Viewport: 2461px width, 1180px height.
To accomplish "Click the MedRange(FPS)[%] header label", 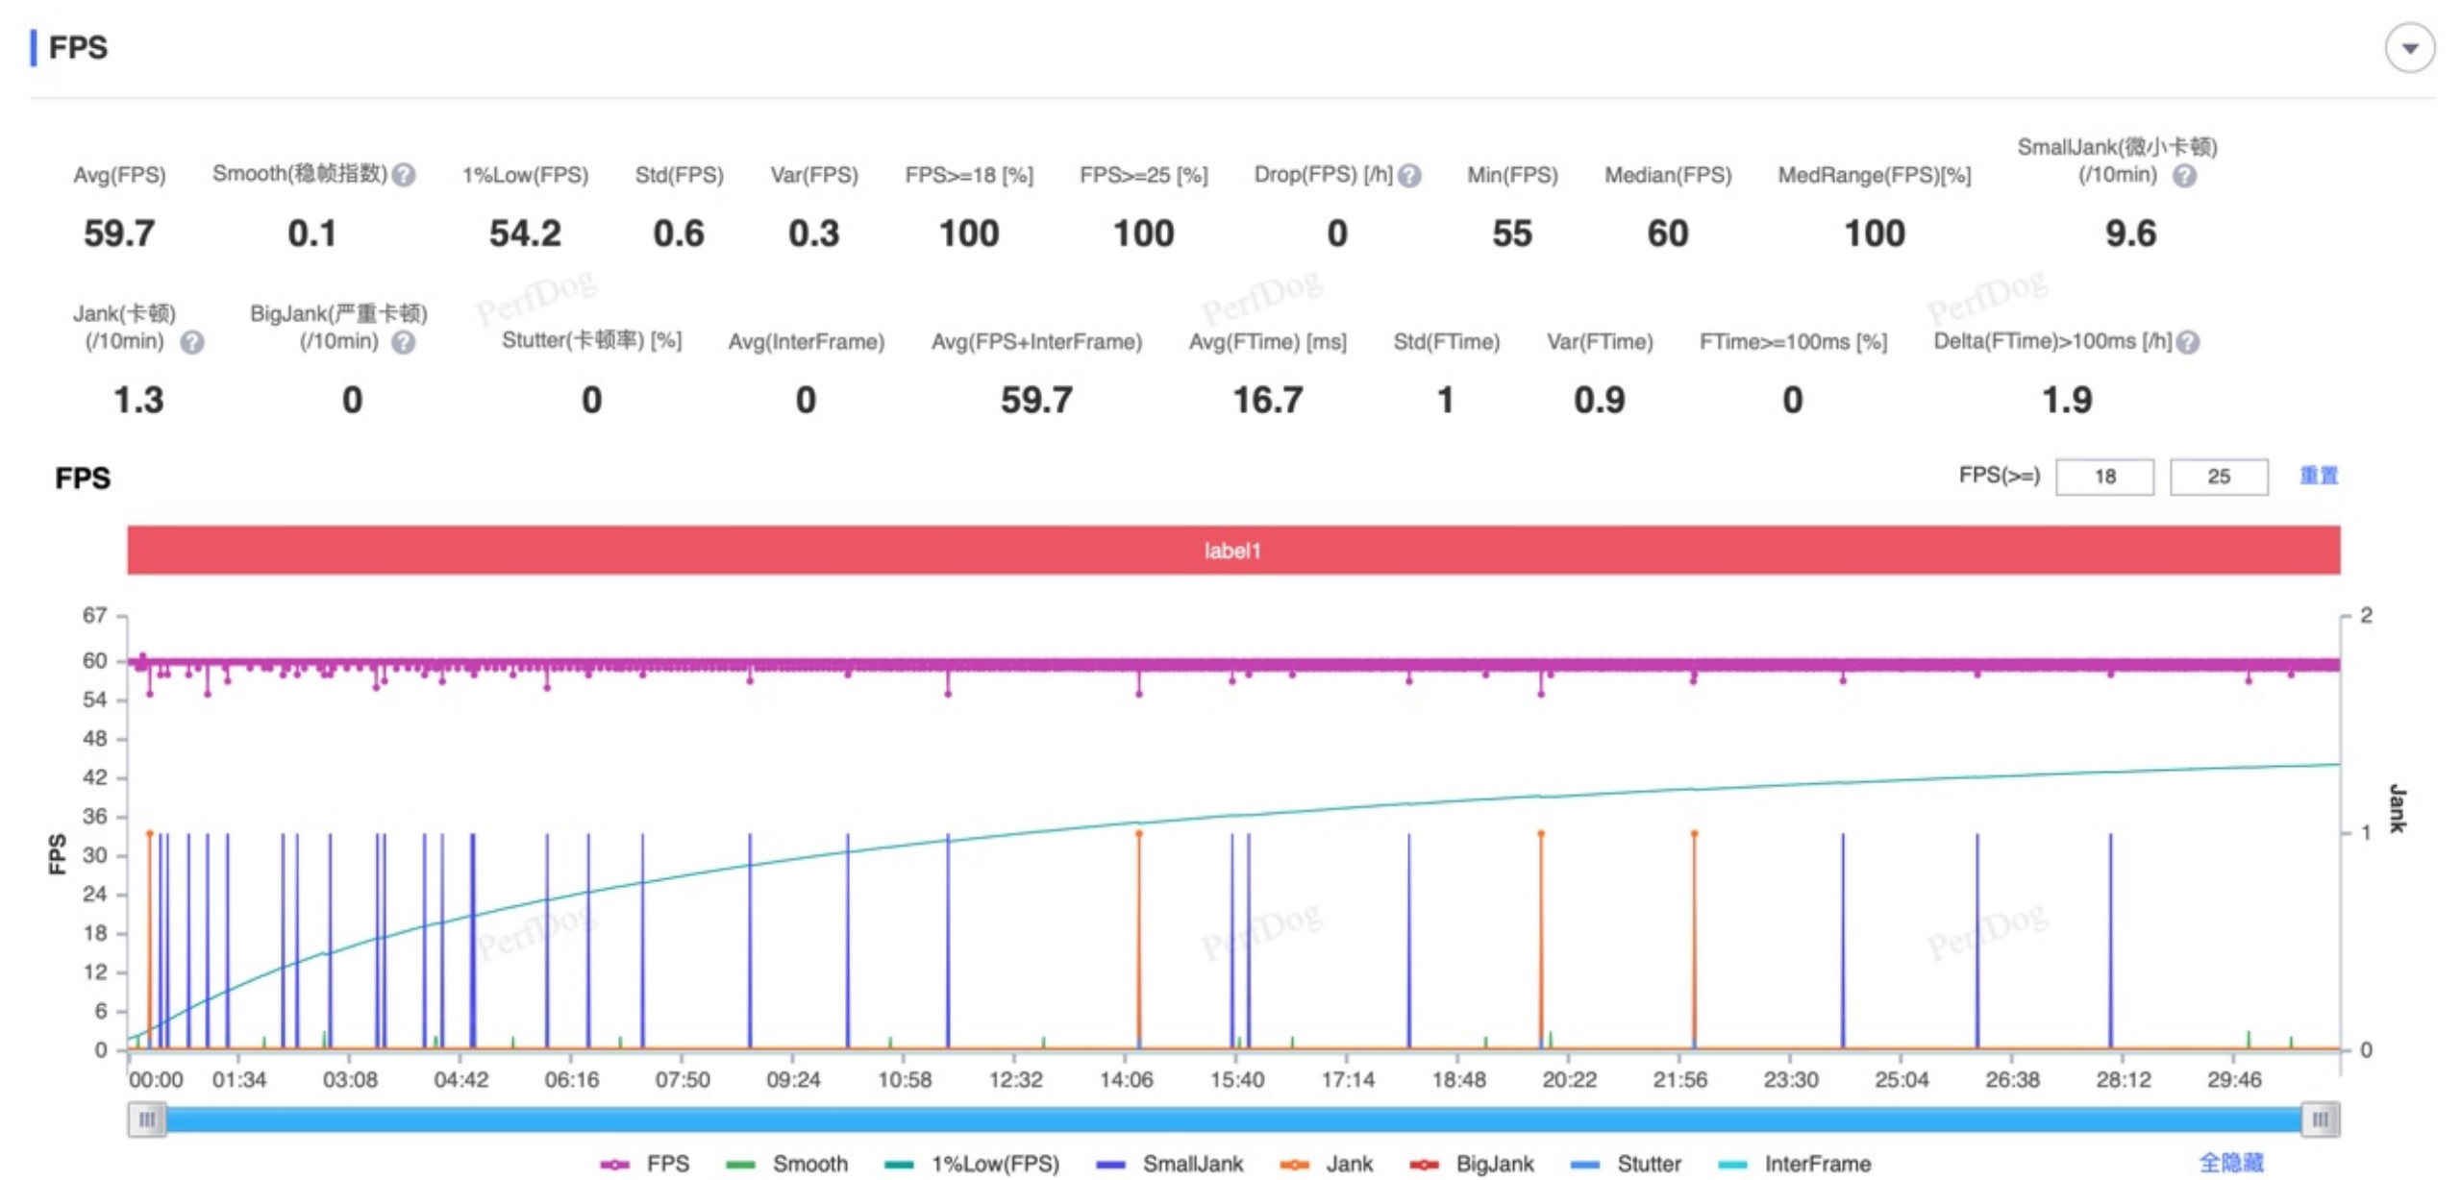I will (x=1874, y=176).
